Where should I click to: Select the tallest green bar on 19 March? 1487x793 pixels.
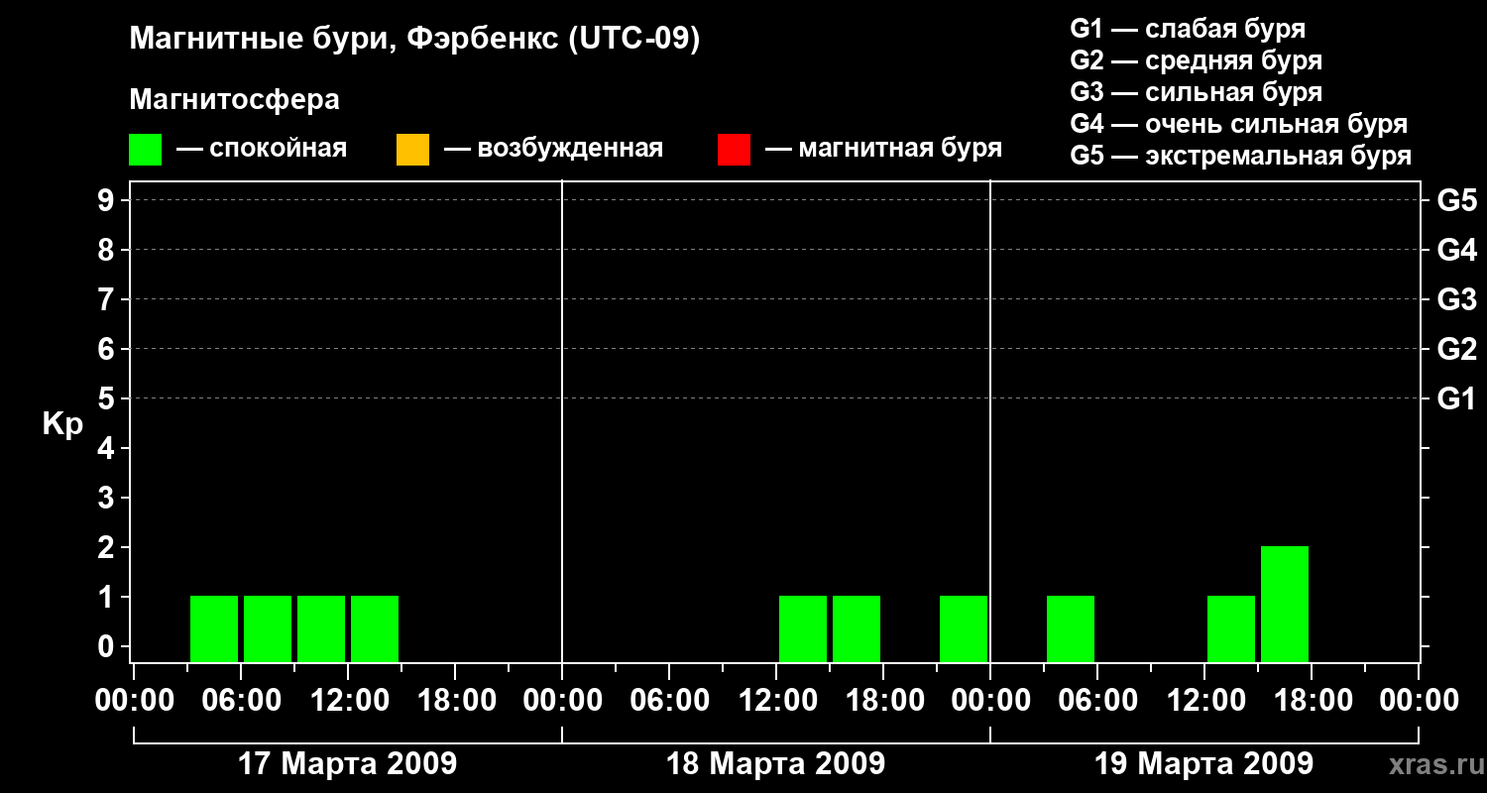point(1285,604)
